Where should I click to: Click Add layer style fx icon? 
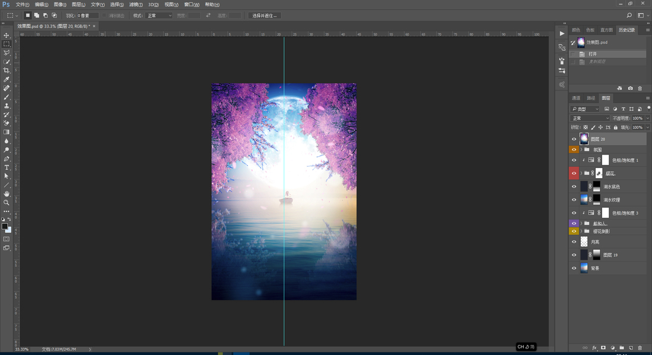(594, 348)
